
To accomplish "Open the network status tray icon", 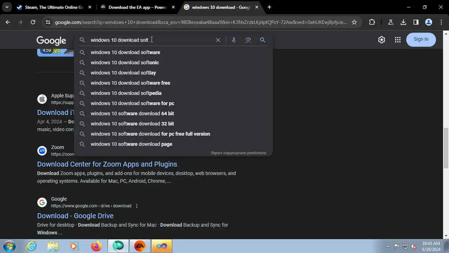I will coord(405,246).
